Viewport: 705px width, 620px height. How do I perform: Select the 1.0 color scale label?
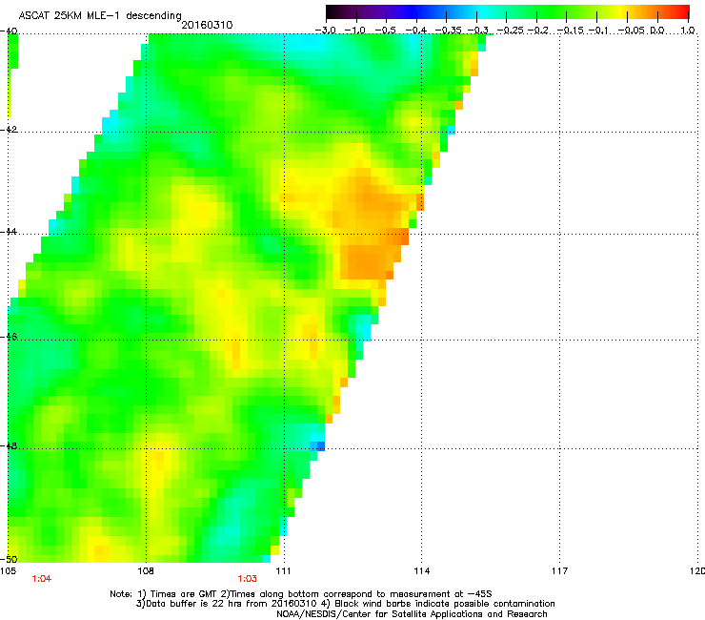pos(688,31)
